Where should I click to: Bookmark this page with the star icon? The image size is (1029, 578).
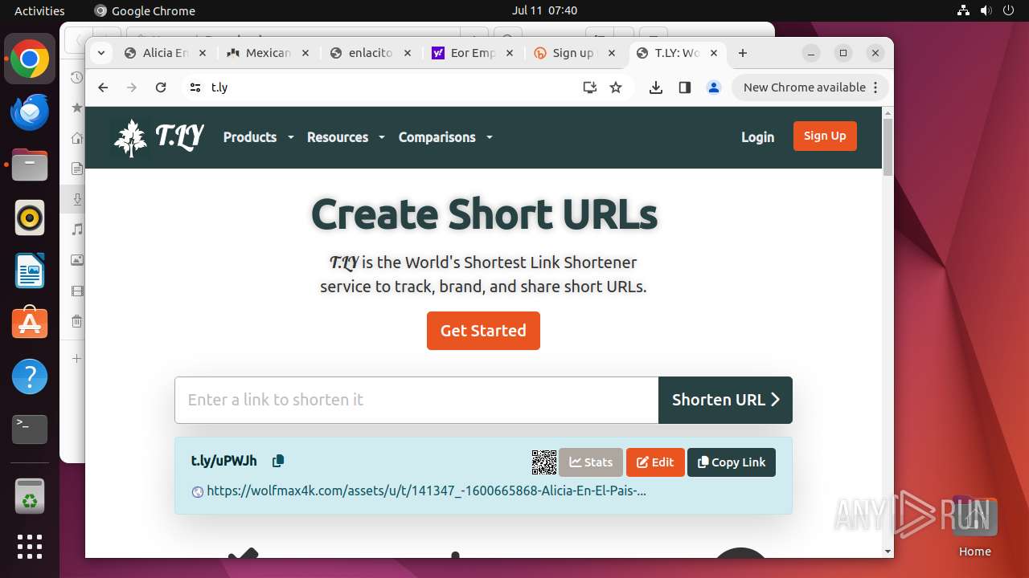click(616, 88)
